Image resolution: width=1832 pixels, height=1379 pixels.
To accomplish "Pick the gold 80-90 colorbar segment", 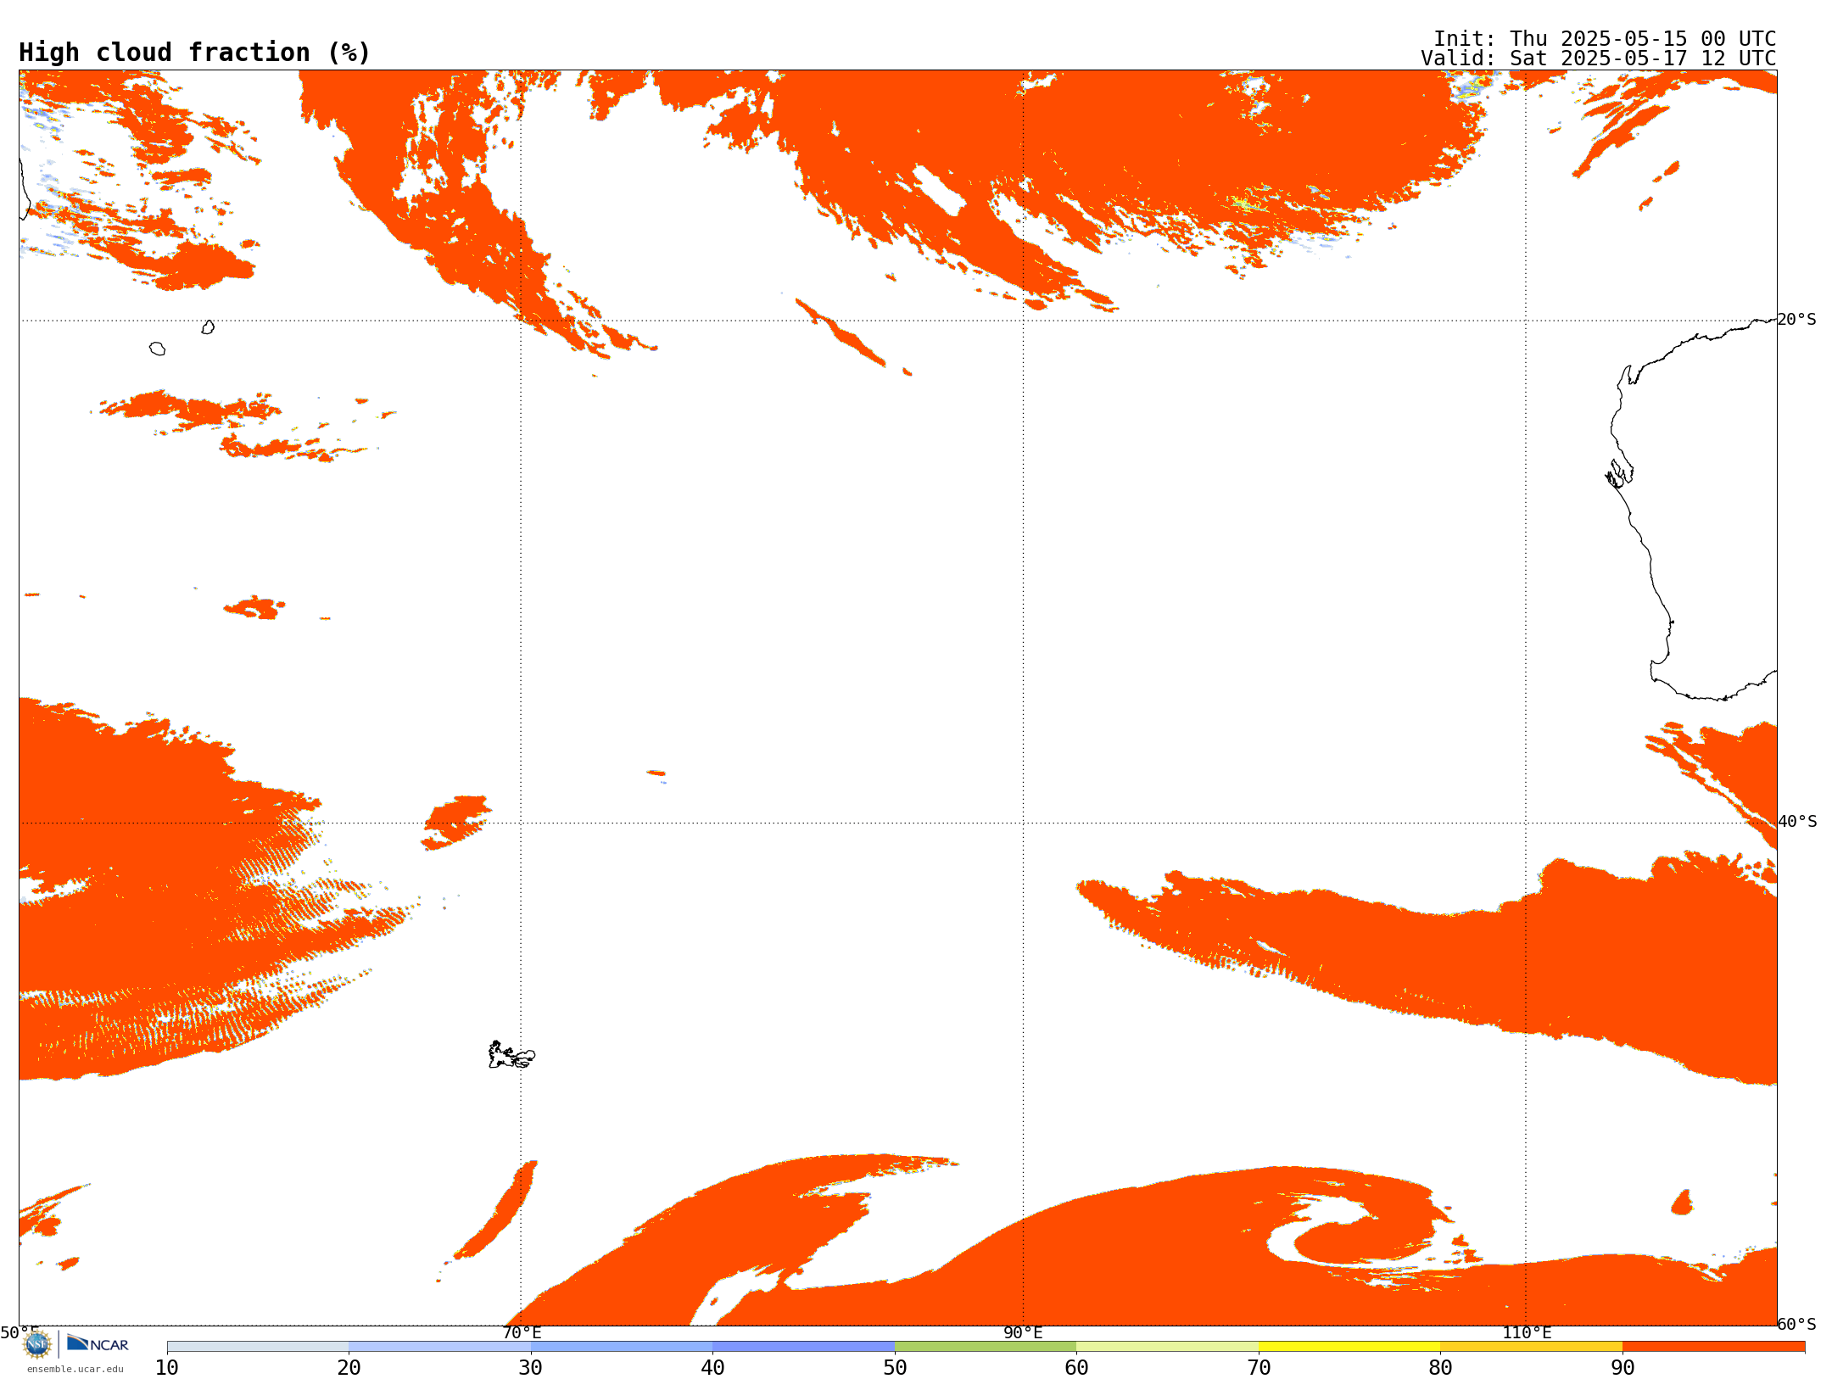I will [1531, 1347].
